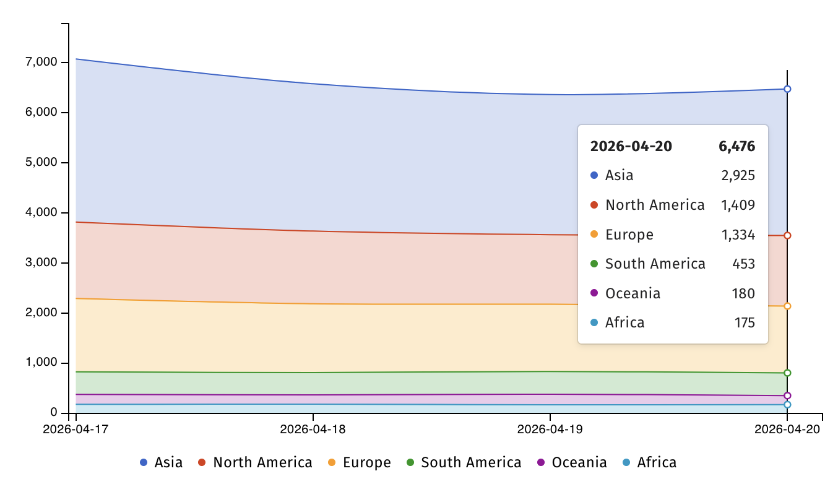Click the Asia row value 2,925 in tooltip
This screenshot has width=838, height=484.
[x=738, y=175]
